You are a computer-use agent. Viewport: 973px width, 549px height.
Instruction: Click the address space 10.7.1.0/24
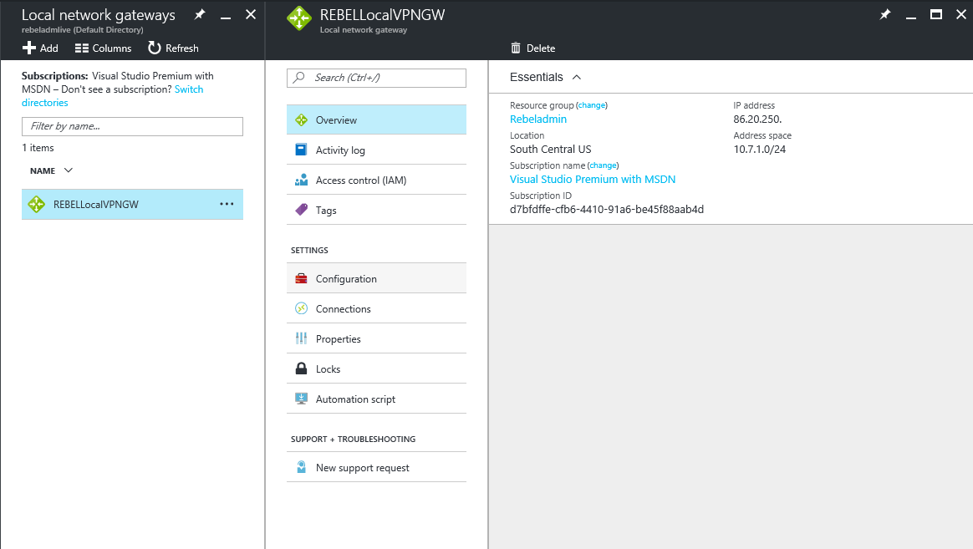pos(760,149)
